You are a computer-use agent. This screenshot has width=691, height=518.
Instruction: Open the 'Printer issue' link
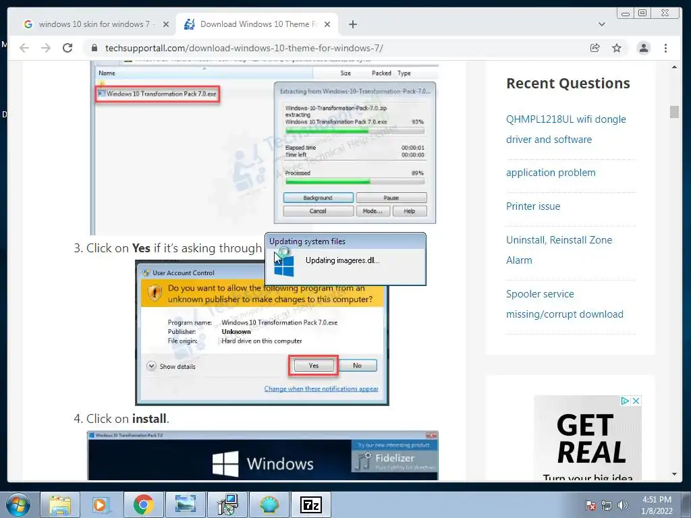pyautogui.click(x=533, y=206)
